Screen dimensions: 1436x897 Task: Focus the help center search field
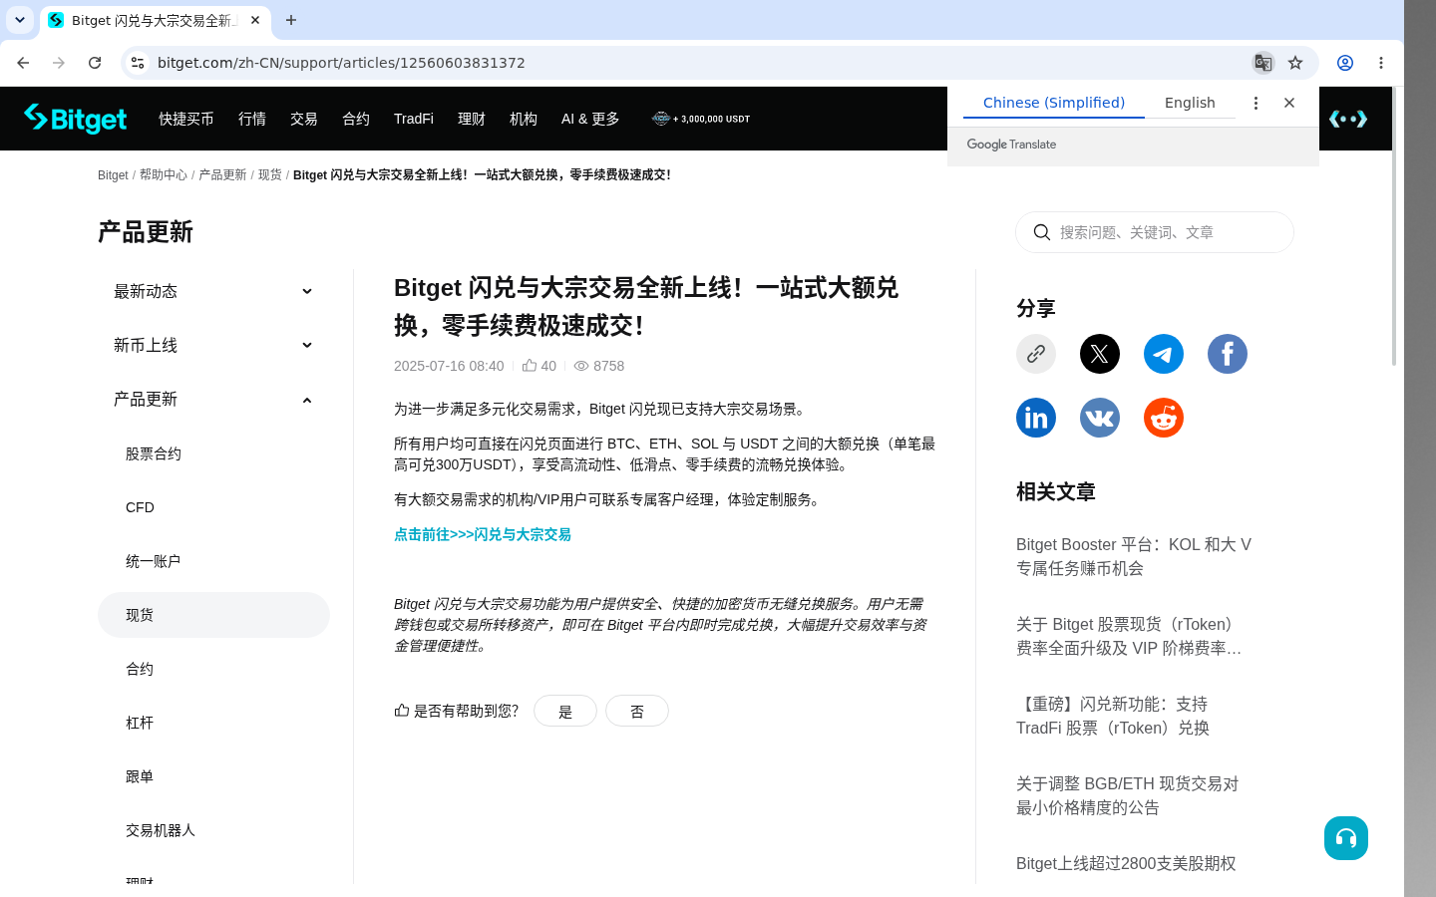(1155, 232)
